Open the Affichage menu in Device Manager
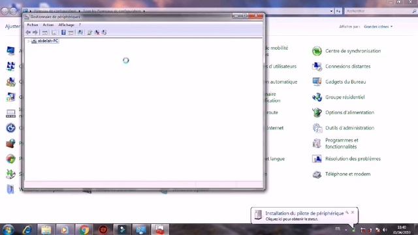 pyautogui.click(x=66, y=25)
